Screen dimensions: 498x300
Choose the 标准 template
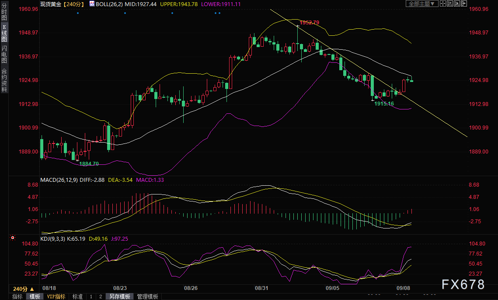(x=77, y=297)
